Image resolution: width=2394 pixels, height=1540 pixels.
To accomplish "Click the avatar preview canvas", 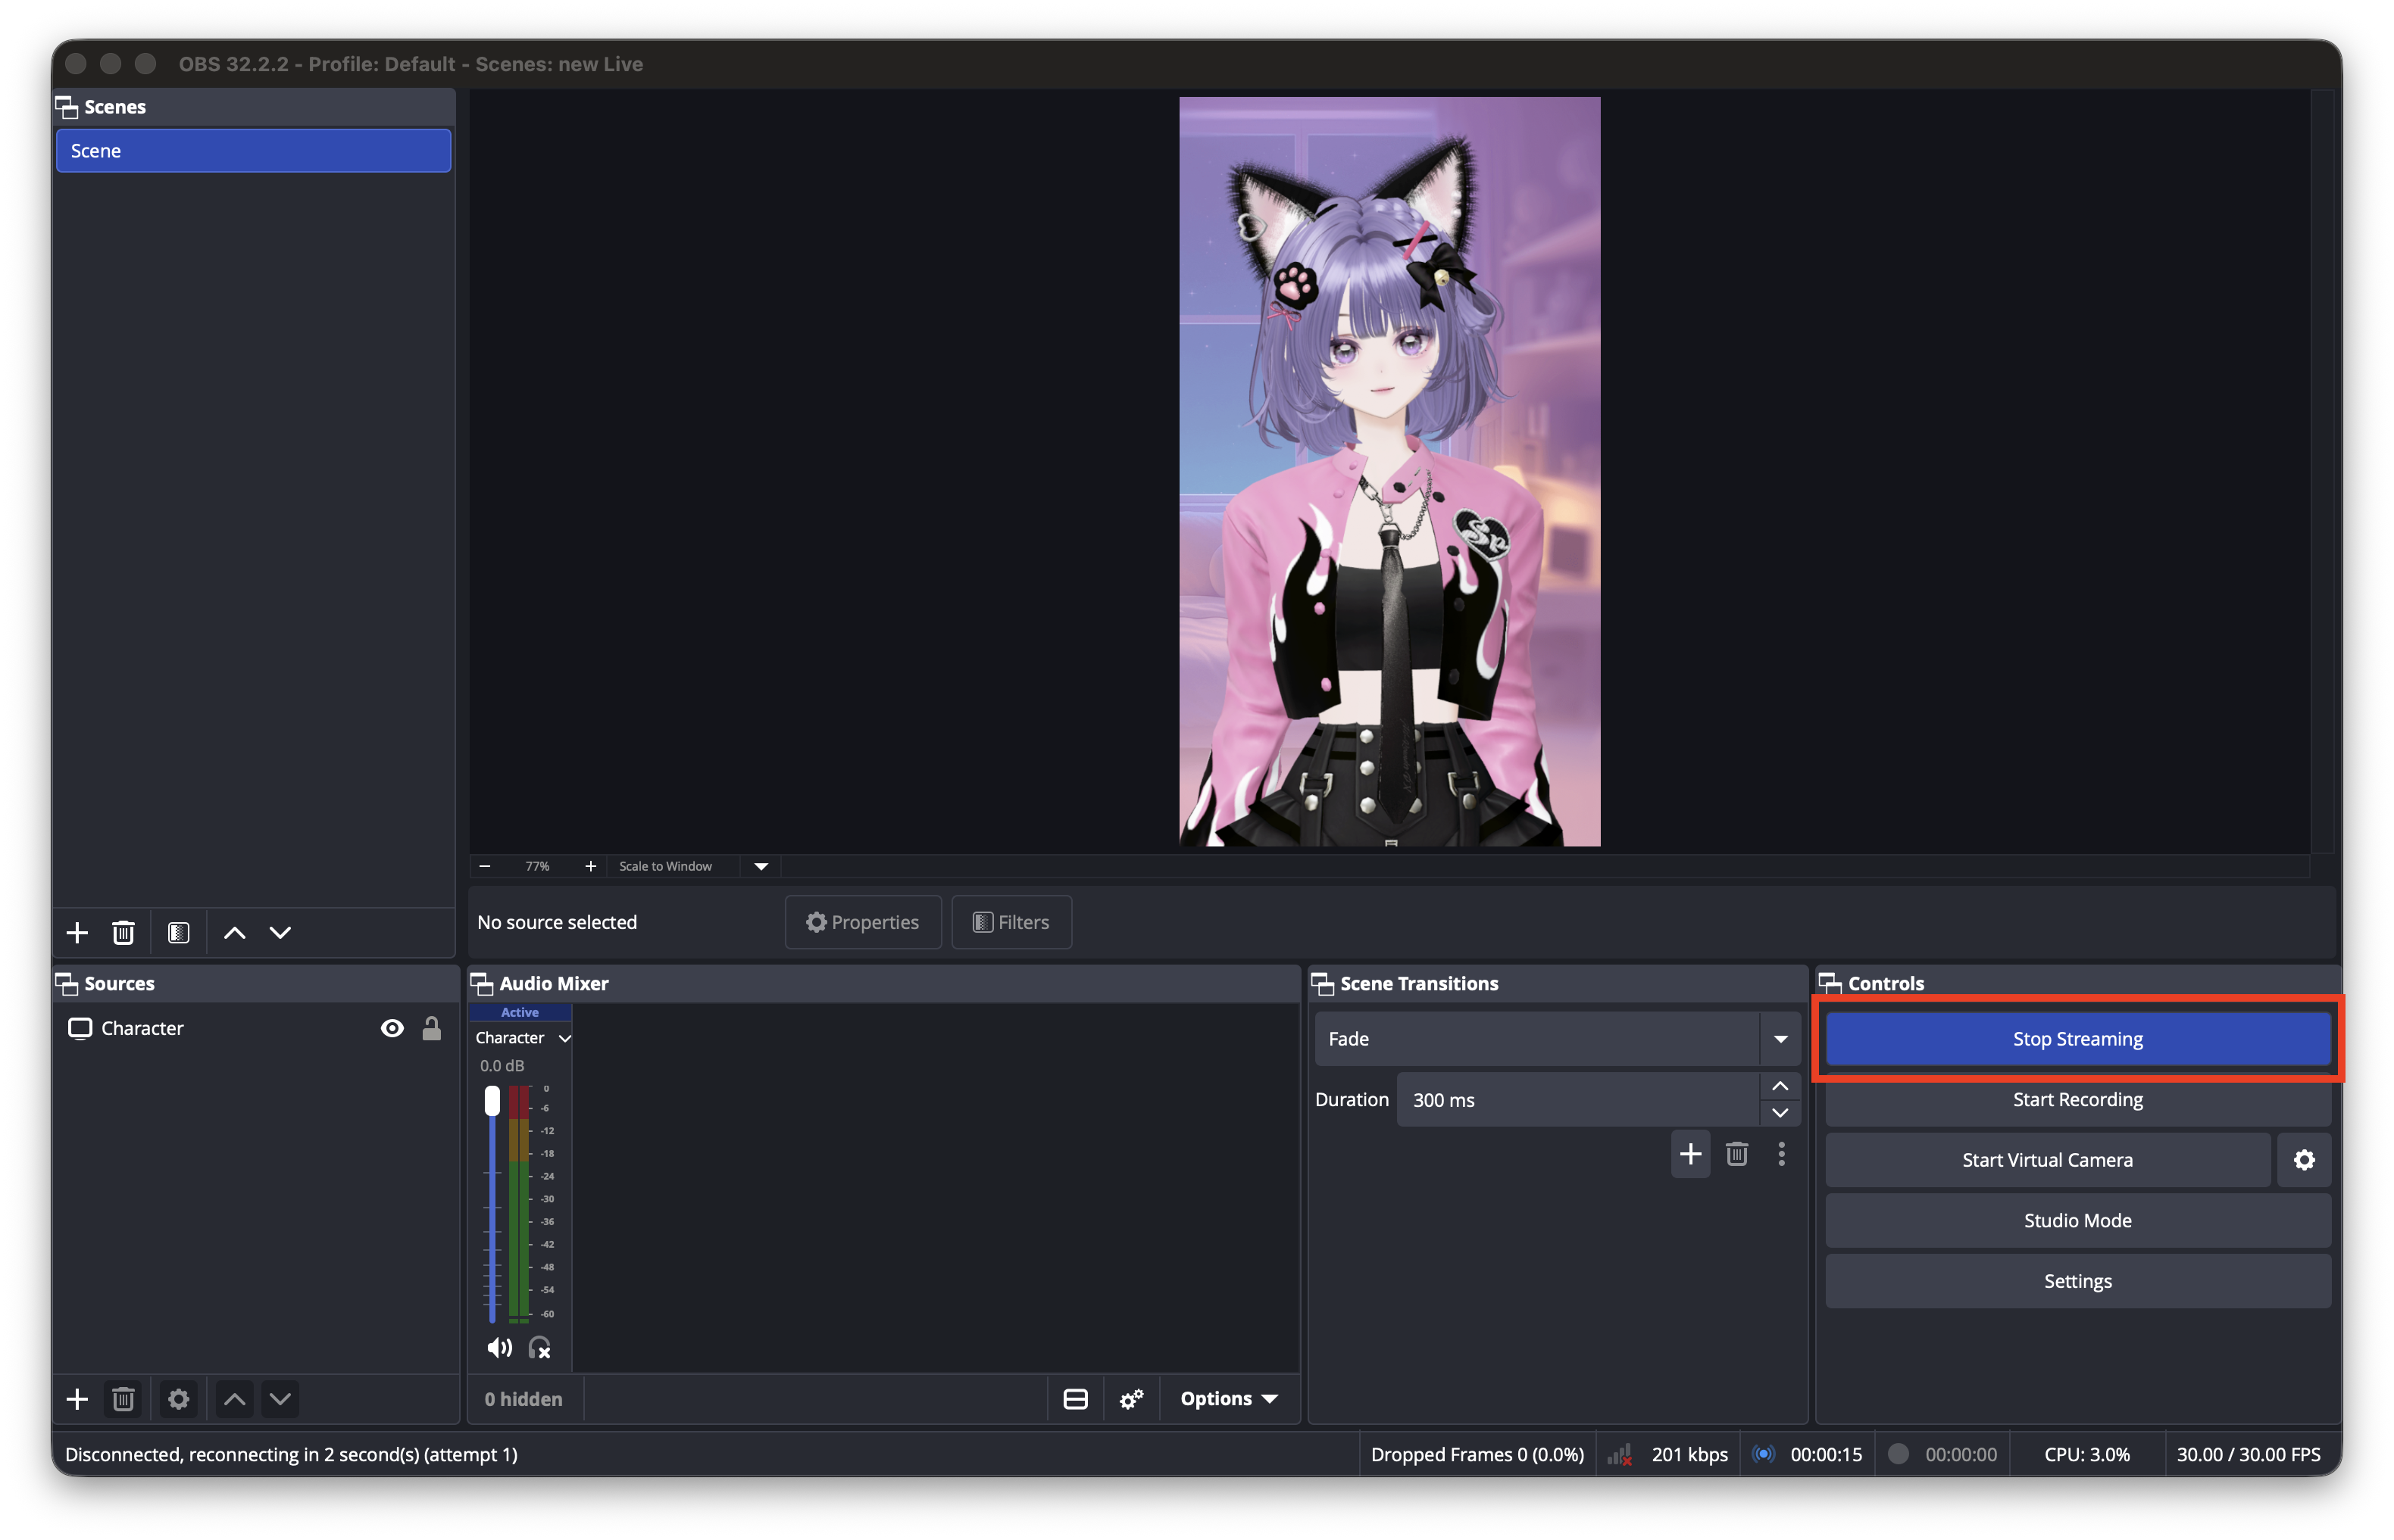I will [1389, 471].
